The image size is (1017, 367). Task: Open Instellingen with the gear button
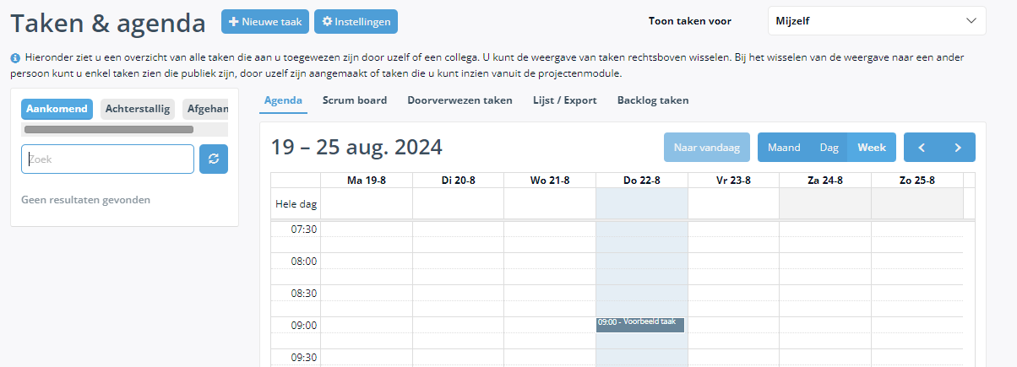pyautogui.click(x=356, y=22)
